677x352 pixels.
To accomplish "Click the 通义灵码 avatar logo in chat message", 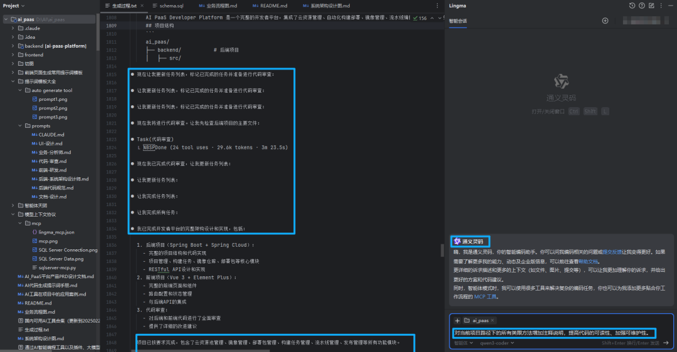I will click(x=457, y=242).
